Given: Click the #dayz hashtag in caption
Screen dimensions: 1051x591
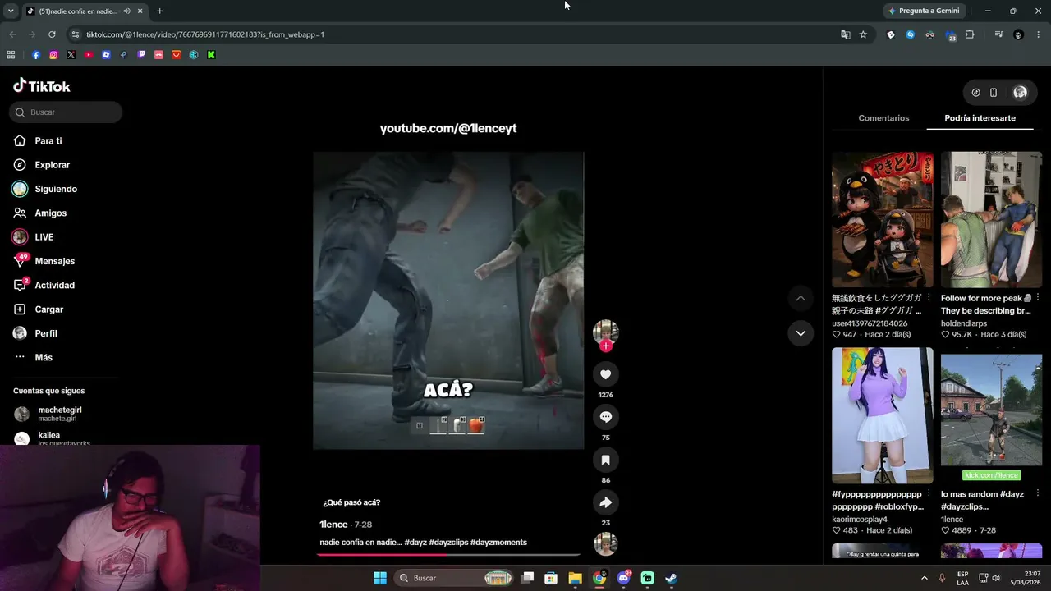Looking at the screenshot, I should [x=415, y=543].
